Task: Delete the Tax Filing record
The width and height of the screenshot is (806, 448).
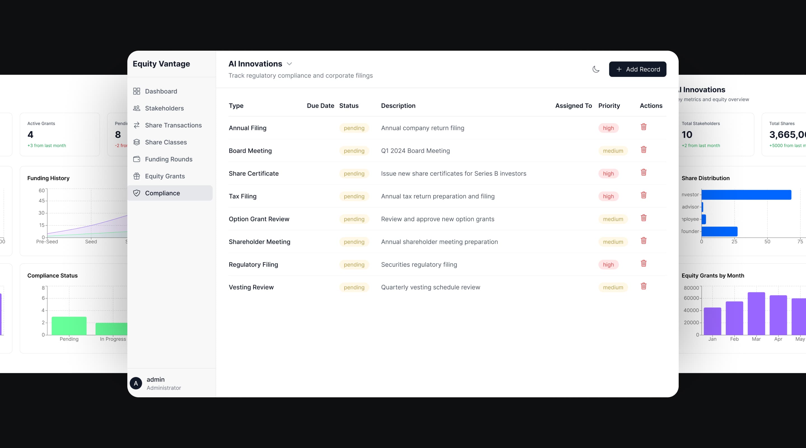Action: click(x=643, y=195)
